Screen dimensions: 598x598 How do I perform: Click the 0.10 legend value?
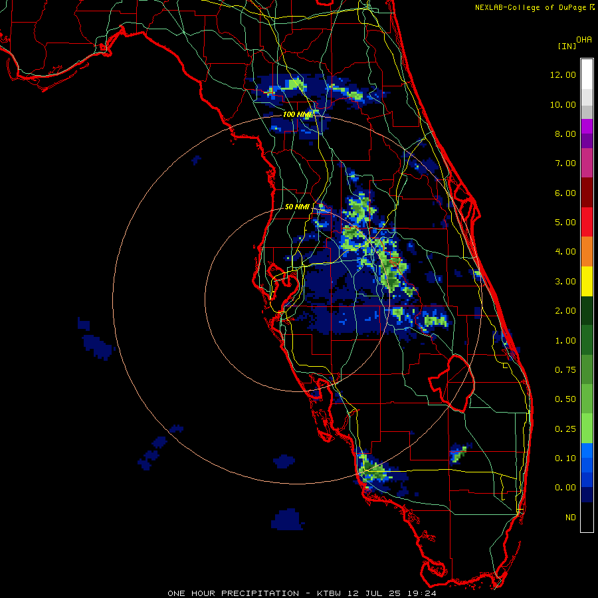tap(565, 458)
